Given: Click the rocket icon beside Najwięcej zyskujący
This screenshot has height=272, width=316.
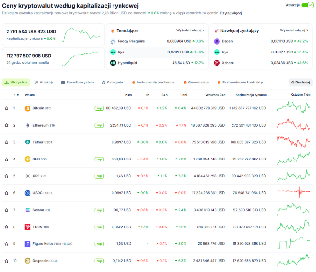Looking at the screenshot, I should pyautogui.click(x=217, y=30).
